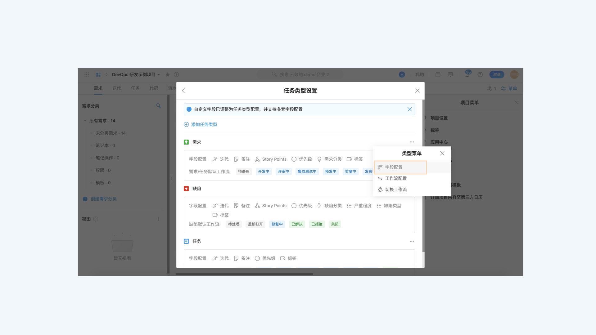This screenshot has height=335, width=596.
Task: Click the 缺陷 task type checkbox
Action: (x=186, y=189)
